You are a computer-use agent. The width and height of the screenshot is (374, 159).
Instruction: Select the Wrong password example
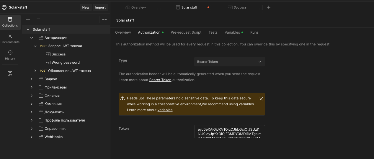pyautogui.click(x=65, y=63)
